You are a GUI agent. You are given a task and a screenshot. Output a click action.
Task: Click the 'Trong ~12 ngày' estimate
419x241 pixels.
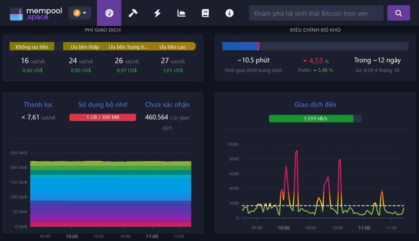pos(377,60)
